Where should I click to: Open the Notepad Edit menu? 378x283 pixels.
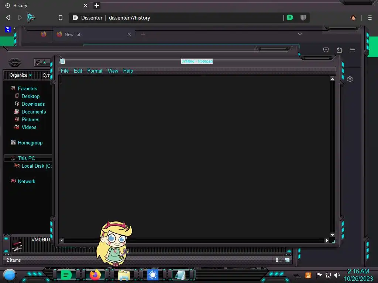78,71
